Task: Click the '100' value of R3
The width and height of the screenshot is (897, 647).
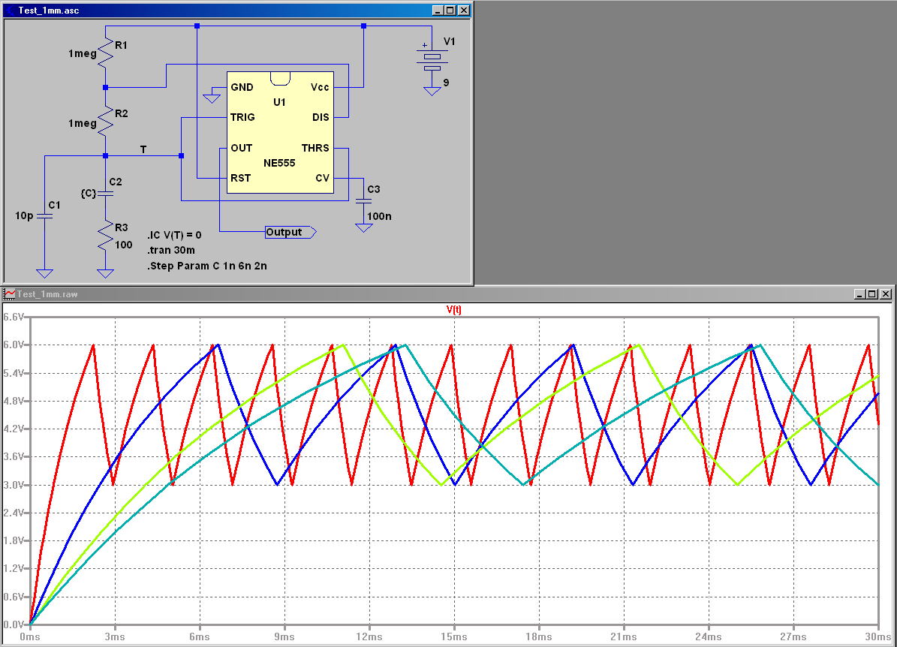Action: pos(124,245)
